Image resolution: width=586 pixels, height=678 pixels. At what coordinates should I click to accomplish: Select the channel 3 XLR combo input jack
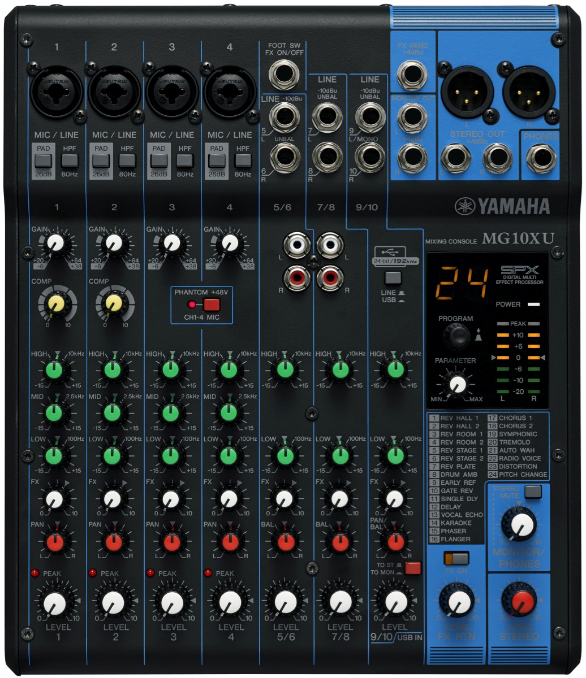tap(171, 91)
